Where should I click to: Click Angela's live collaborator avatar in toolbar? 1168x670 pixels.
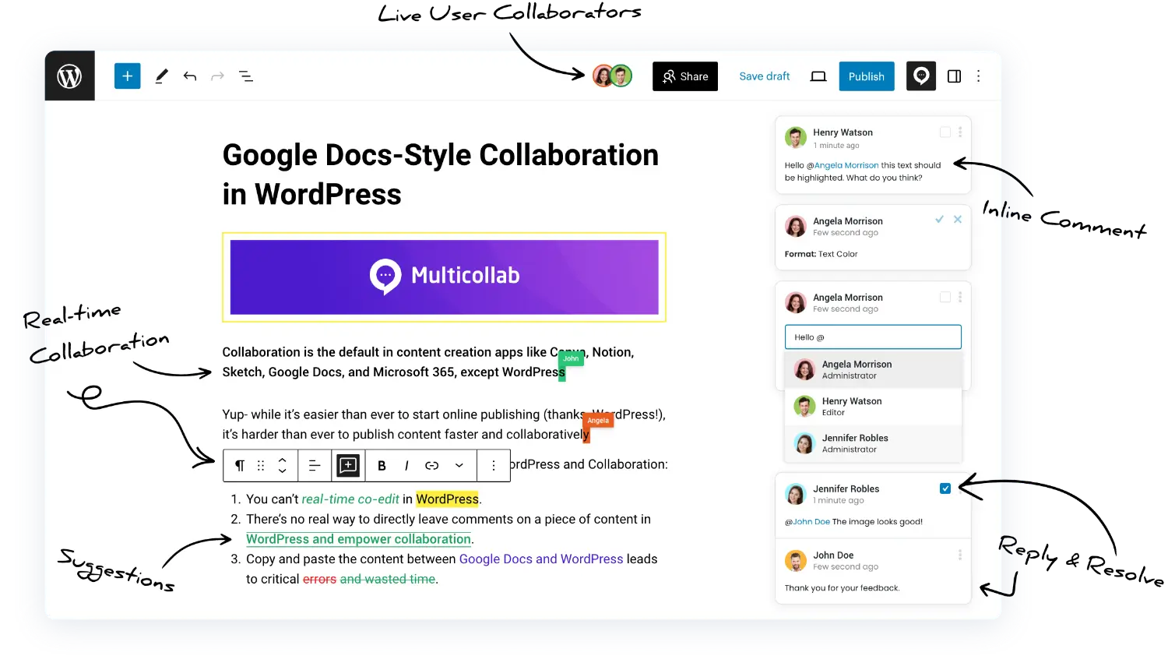point(603,76)
